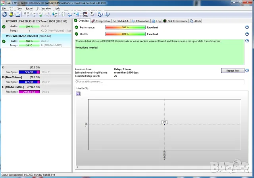The height and width of the screenshot is (178, 254).
Task: Select the C: partition entry
Action: coord(37,70)
